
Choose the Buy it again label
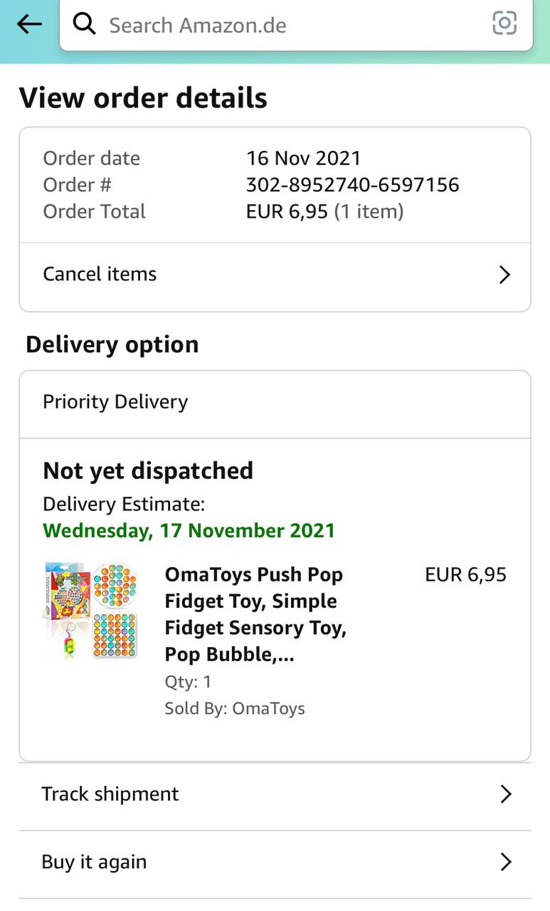[94, 862]
